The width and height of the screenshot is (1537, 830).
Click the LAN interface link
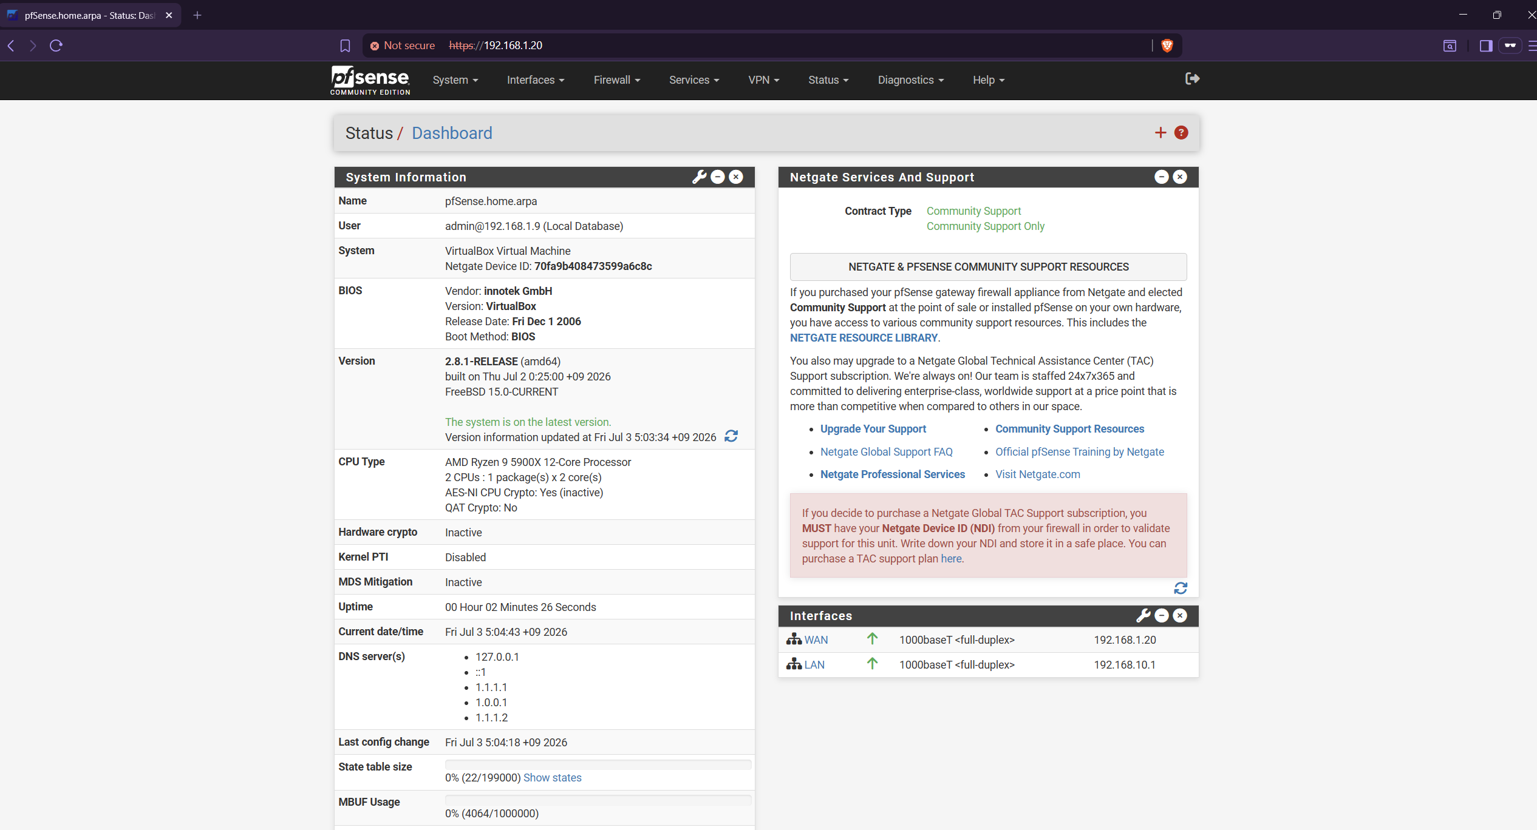coord(814,665)
